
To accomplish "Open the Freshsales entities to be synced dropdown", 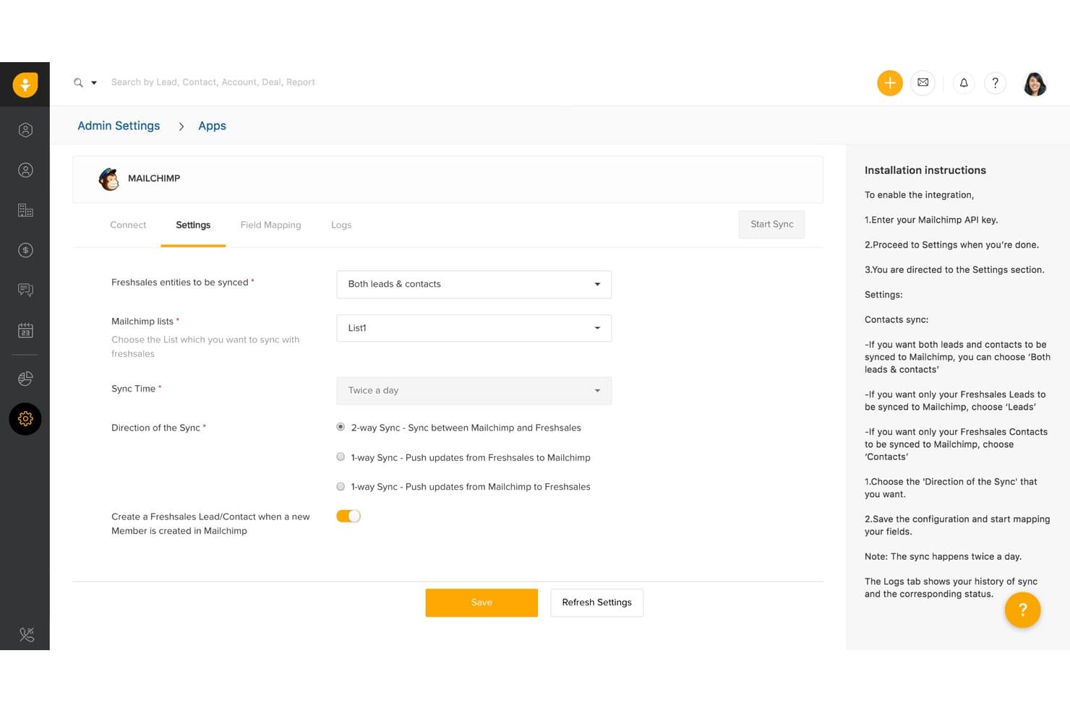I will click(474, 285).
